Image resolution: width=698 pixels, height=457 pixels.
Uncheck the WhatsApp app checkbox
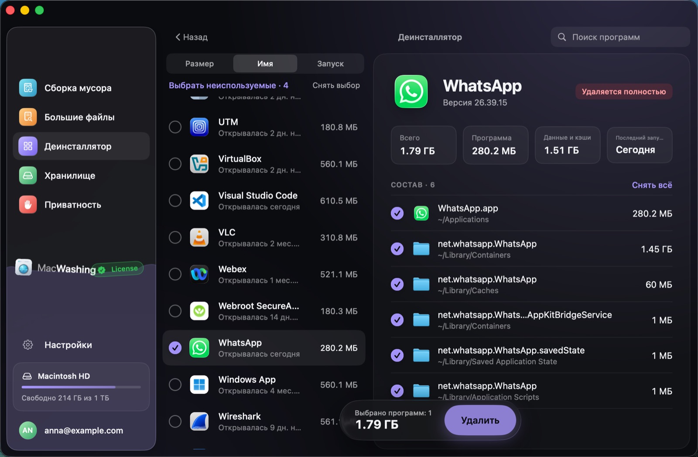pyautogui.click(x=175, y=348)
